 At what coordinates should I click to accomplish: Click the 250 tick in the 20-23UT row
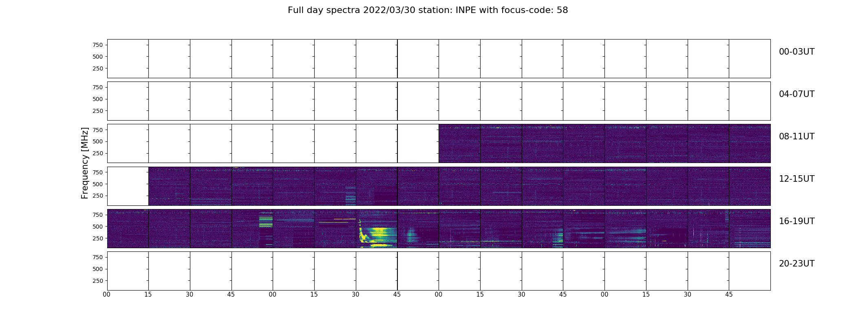tap(98, 281)
